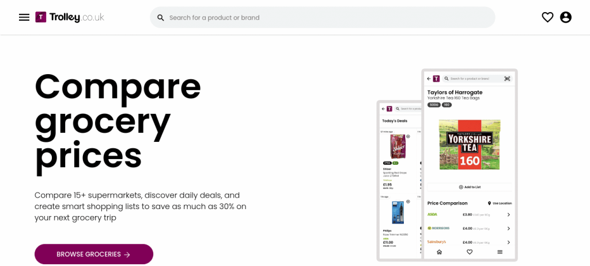Select the 500G size pill
Image resolution: width=590 pixels, height=266 pixels.
pos(434,105)
